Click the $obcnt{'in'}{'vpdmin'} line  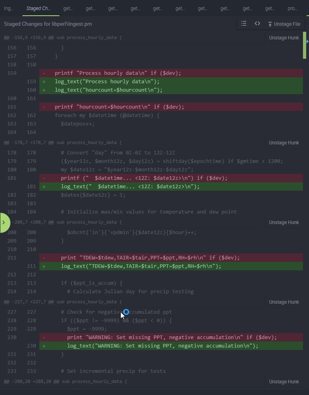132,232
